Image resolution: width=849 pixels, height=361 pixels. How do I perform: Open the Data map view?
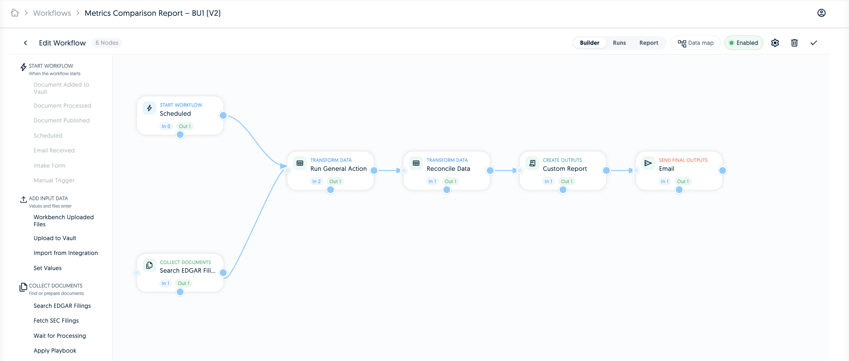click(695, 43)
